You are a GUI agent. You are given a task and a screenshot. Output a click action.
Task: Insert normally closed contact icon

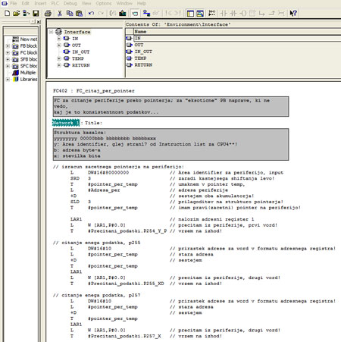(x=233, y=13)
